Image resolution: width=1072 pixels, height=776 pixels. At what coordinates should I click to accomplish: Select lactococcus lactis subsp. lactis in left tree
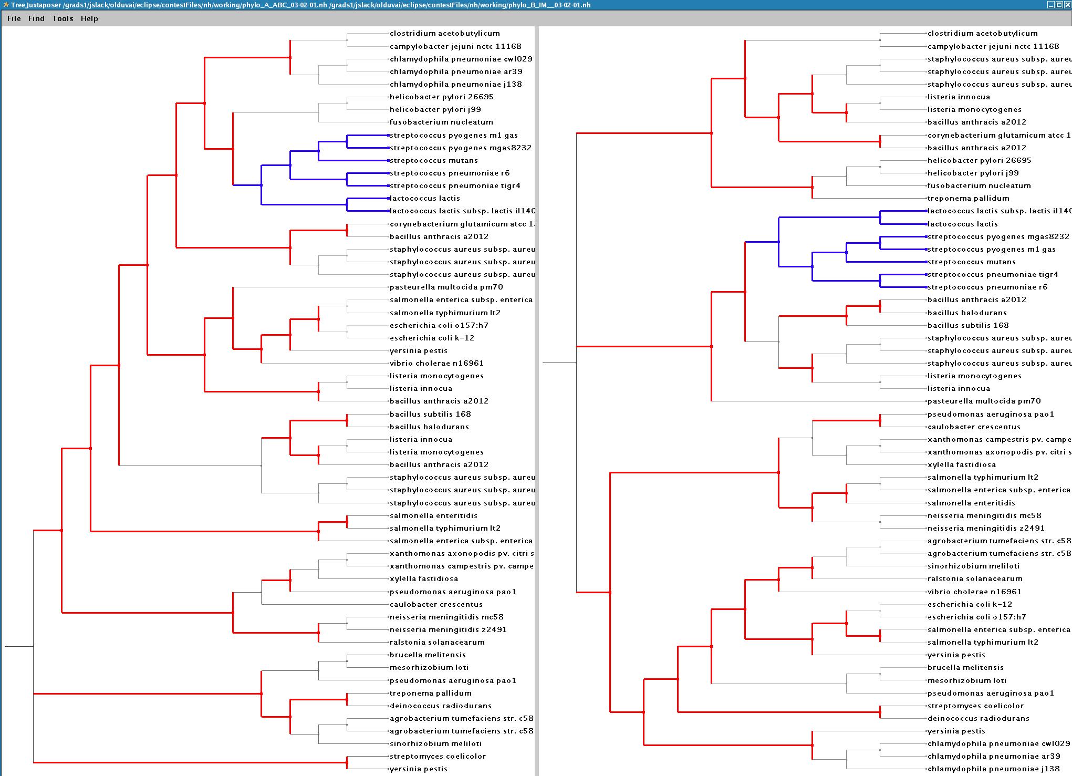[x=462, y=211]
